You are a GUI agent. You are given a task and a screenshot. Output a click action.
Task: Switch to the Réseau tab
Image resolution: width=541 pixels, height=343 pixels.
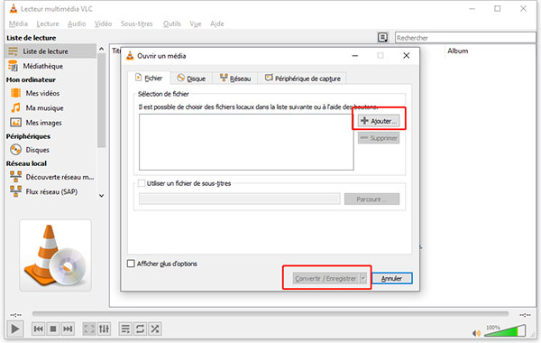(x=235, y=79)
